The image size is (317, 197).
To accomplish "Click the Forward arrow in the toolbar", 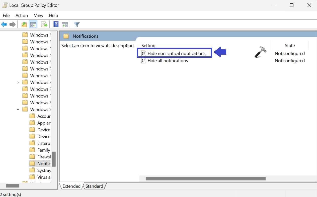I will (x=12, y=24).
